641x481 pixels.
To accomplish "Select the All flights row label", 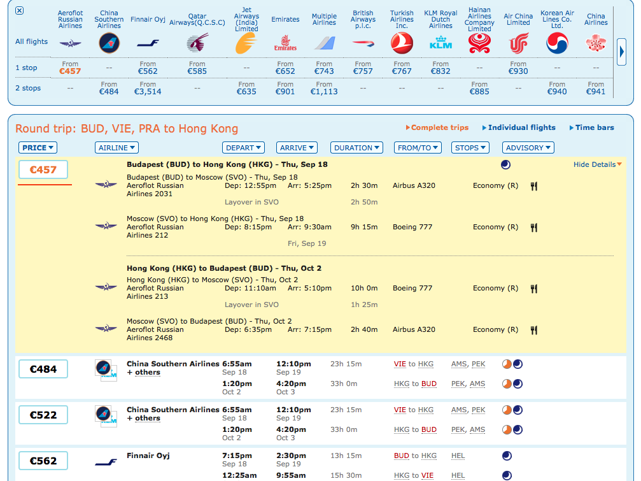I will 31,41.
